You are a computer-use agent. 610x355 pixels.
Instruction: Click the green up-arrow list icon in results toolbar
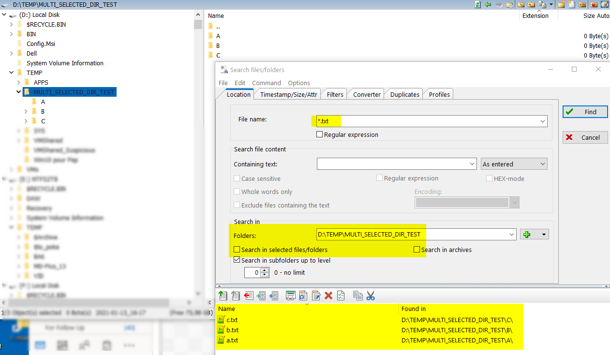(223, 296)
